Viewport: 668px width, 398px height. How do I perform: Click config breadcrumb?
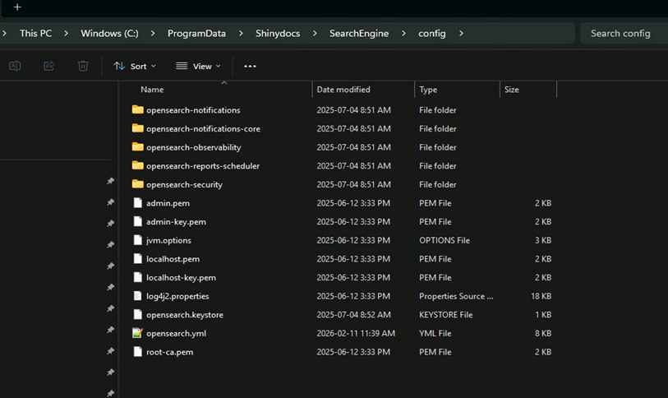coord(432,33)
